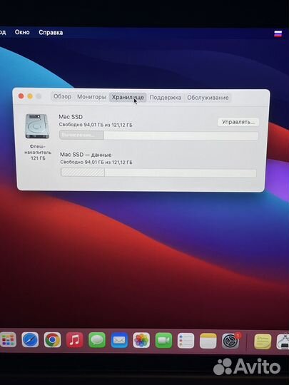The height and width of the screenshot is (385, 289).
Task: Open the Music app in Dock
Action: [x=75, y=340]
